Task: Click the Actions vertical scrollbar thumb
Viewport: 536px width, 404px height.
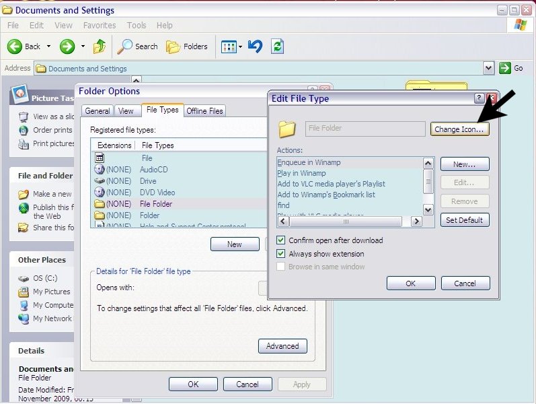Action: pyautogui.click(x=428, y=181)
